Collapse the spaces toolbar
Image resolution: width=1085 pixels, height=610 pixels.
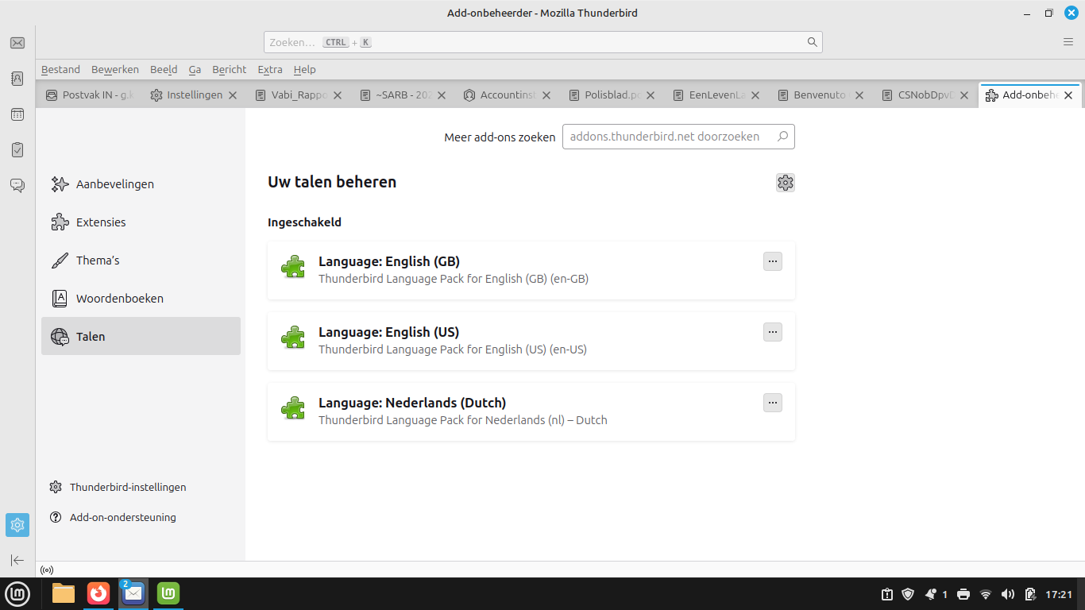17,560
